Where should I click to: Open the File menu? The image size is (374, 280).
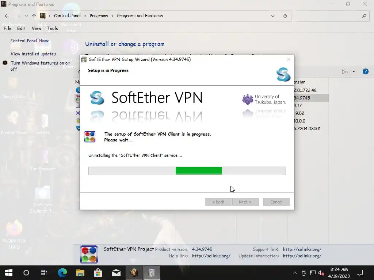7,28
